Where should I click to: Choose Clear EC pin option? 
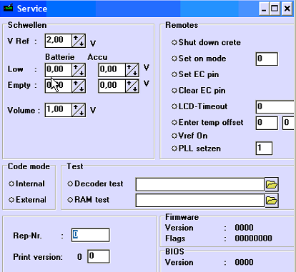coord(198,91)
